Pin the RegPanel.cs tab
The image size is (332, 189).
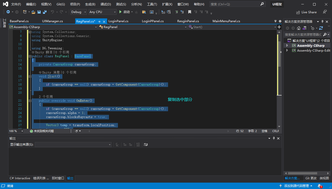click(99, 21)
